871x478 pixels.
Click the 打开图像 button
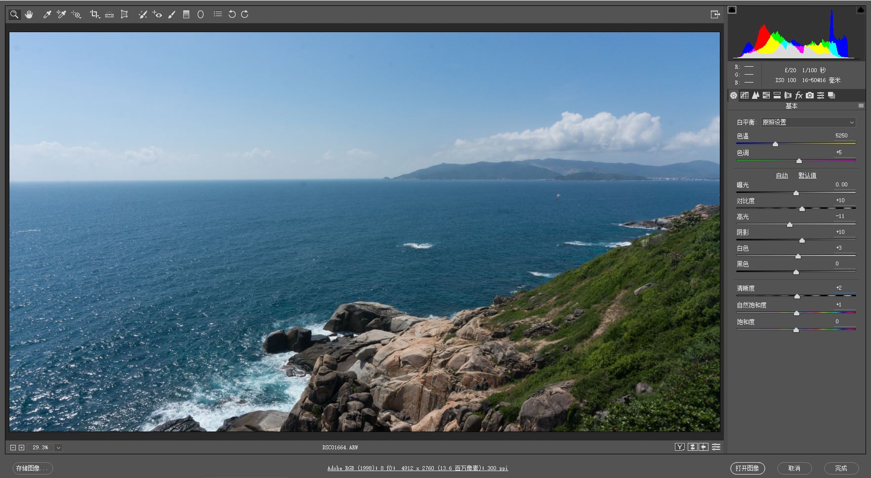pyautogui.click(x=747, y=468)
